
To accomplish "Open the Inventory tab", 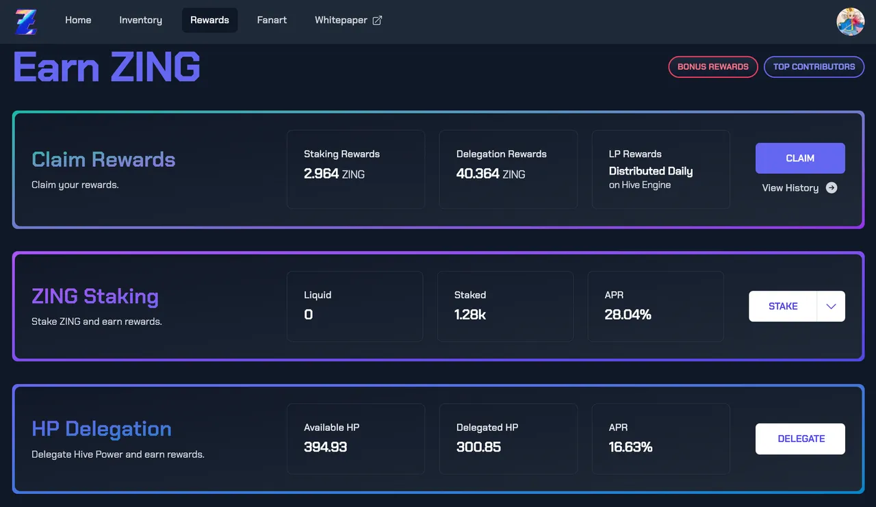I will pos(140,21).
